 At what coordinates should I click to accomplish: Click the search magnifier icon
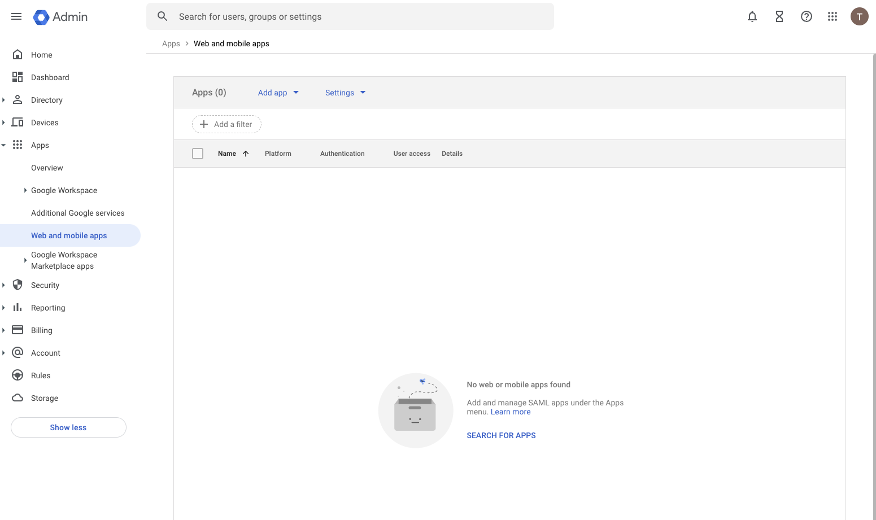pyautogui.click(x=162, y=16)
